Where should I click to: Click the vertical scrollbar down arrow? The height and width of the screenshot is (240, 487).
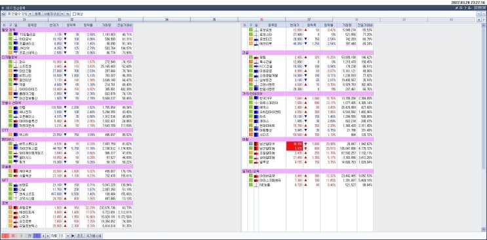click(483, 229)
